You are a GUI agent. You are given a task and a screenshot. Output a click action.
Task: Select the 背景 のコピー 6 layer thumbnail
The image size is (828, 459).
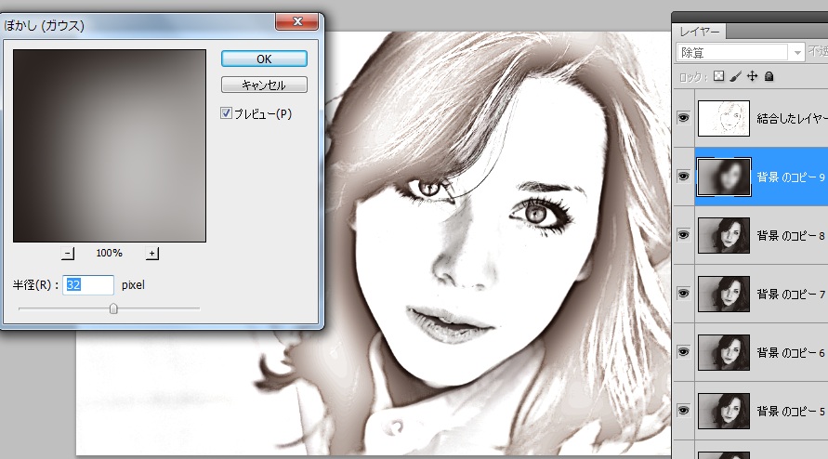click(x=724, y=352)
